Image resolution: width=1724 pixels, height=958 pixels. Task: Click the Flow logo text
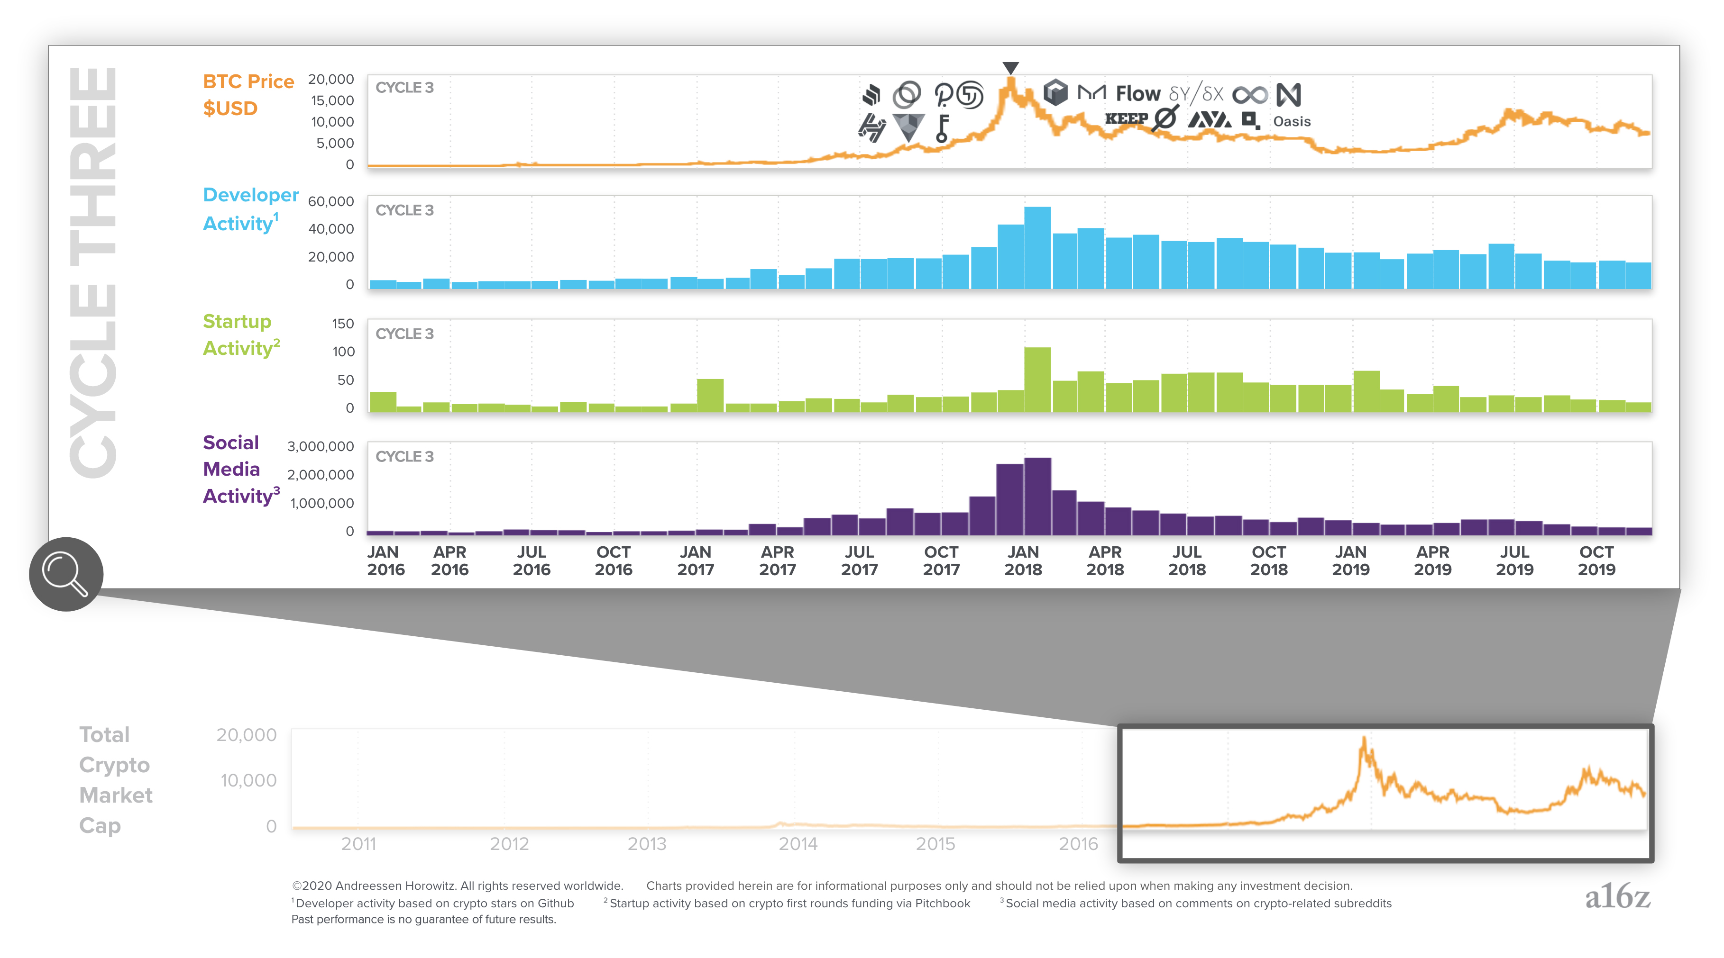[1138, 94]
